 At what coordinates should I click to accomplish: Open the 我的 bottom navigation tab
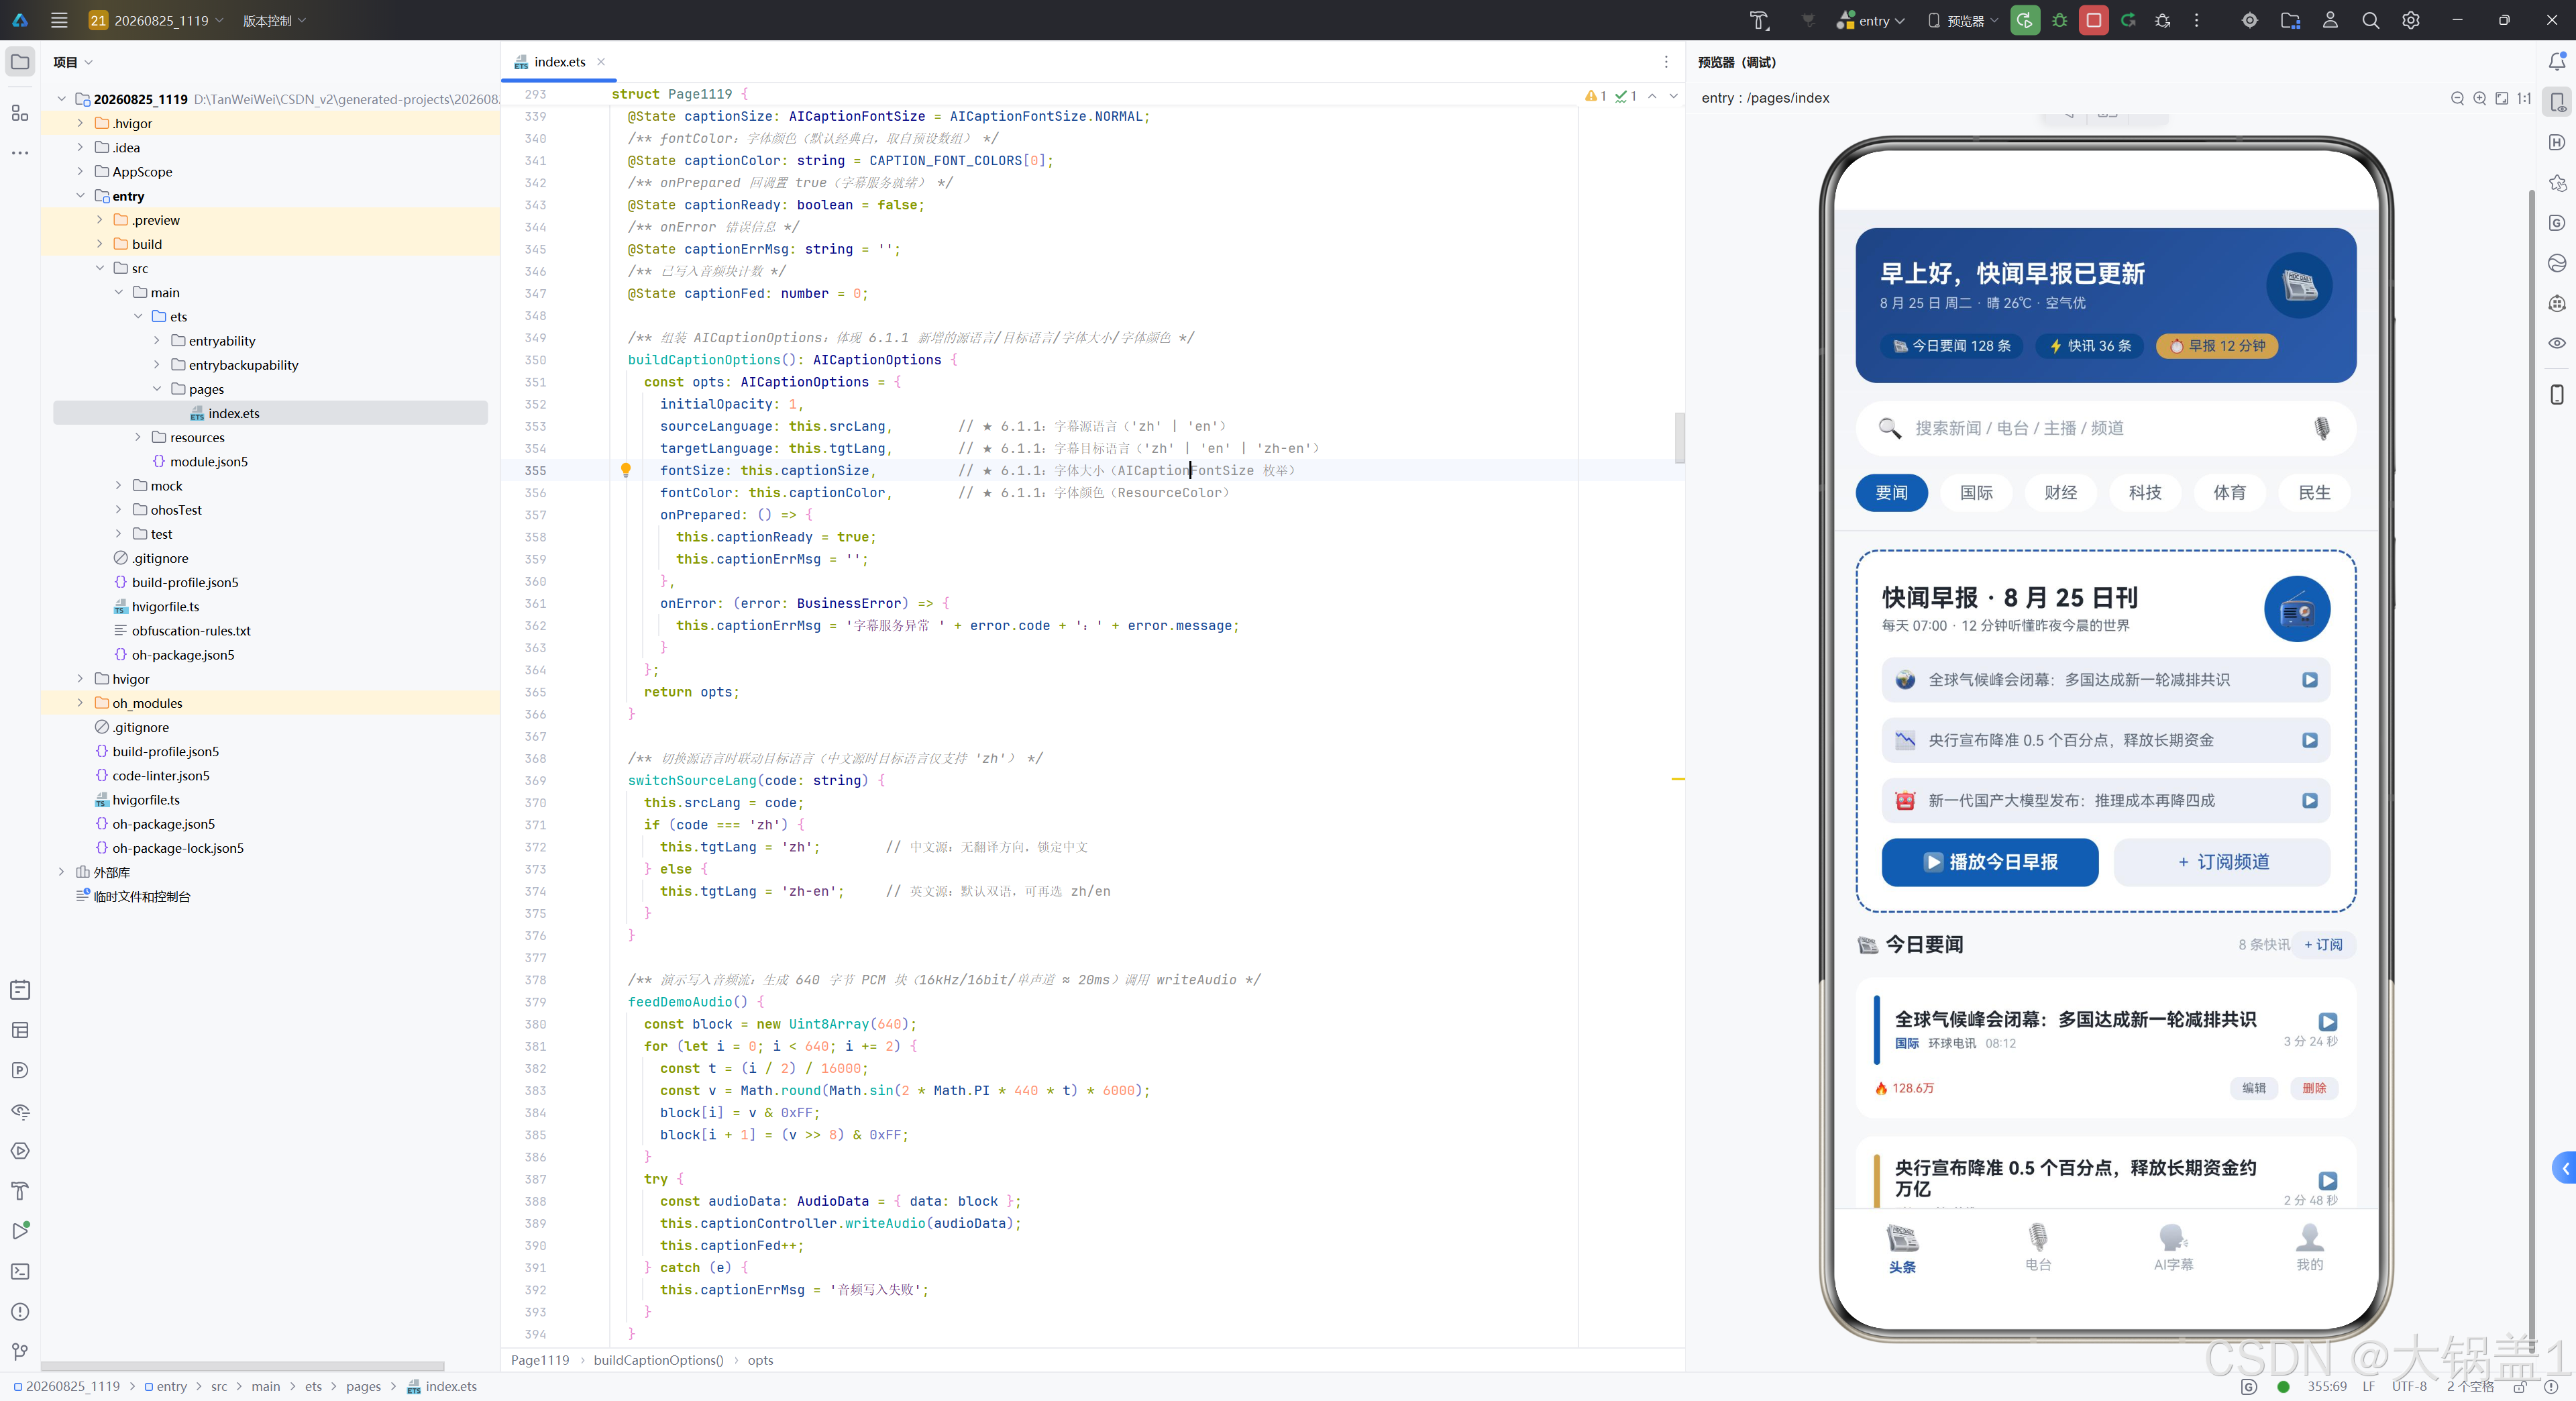pos(2309,1247)
